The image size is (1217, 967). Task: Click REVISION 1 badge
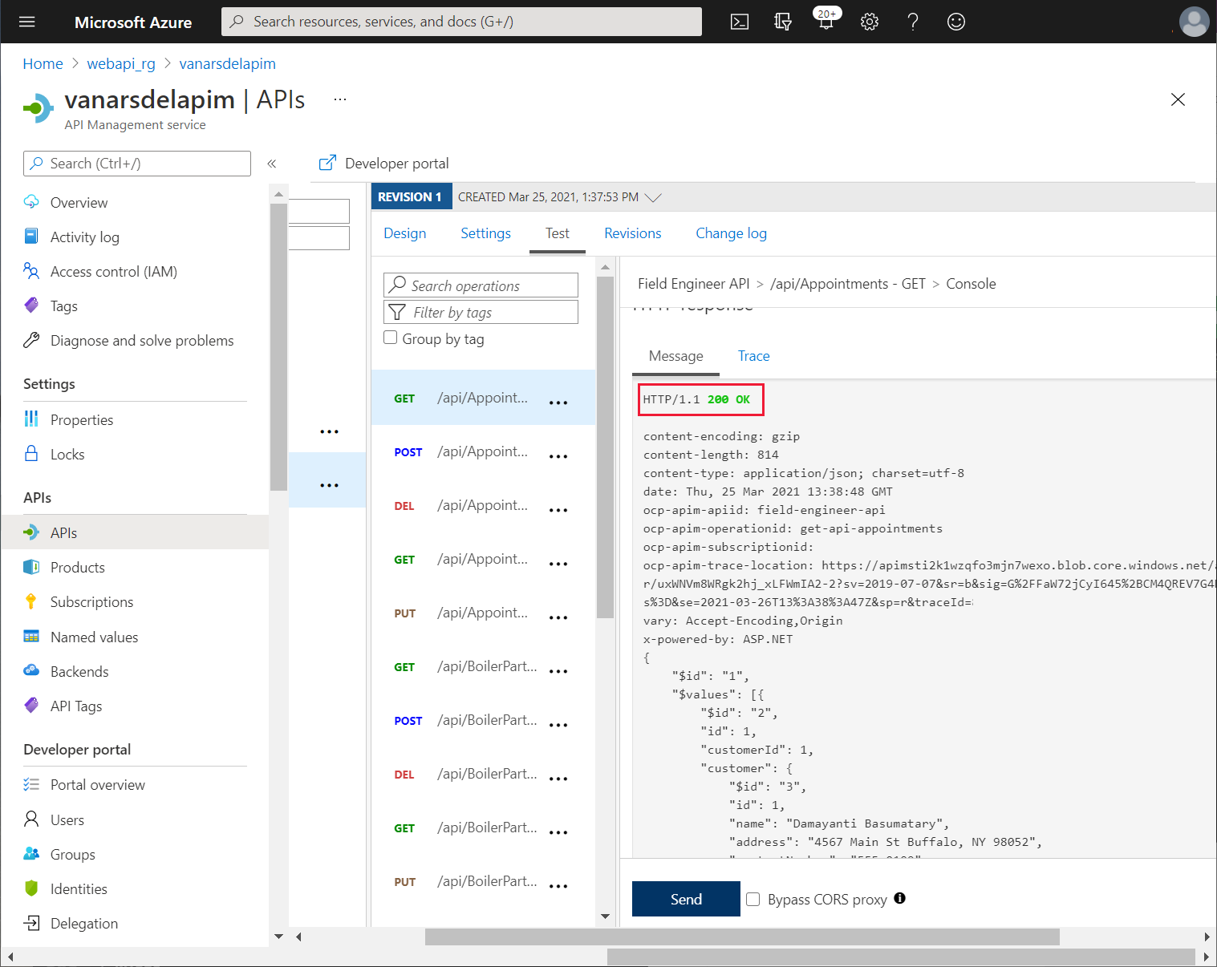pyautogui.click(x=410, y=197)
